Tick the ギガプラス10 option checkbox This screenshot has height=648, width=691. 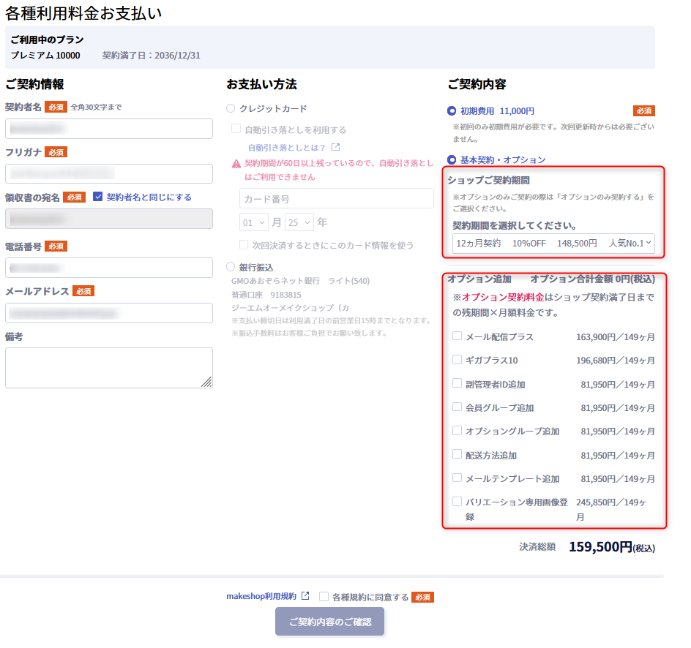click(457, 360)
